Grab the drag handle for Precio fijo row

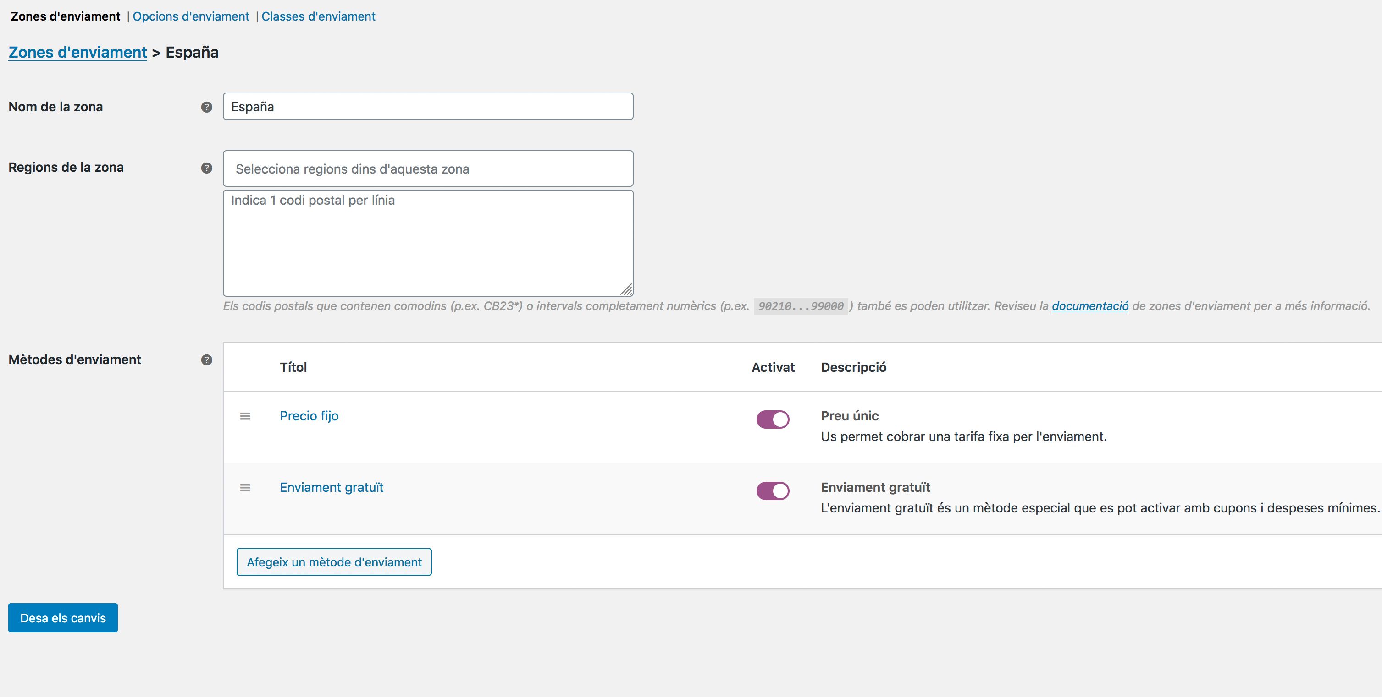pos(245,416)
